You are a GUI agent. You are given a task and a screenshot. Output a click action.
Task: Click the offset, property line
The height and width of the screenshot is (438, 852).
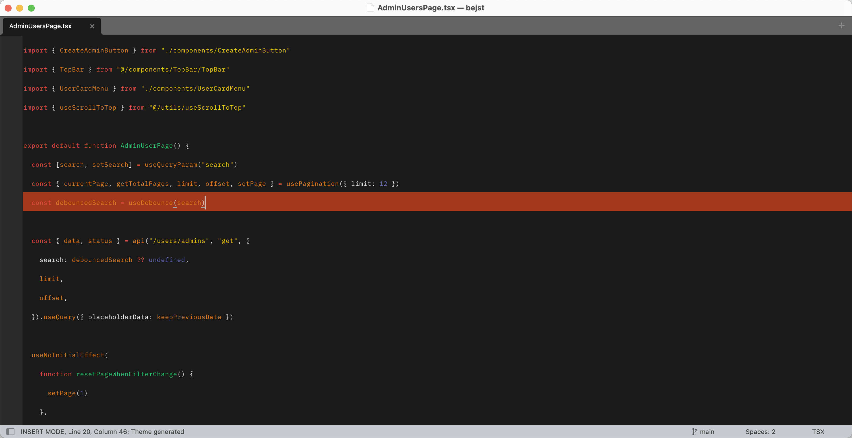tap(53, 298)
